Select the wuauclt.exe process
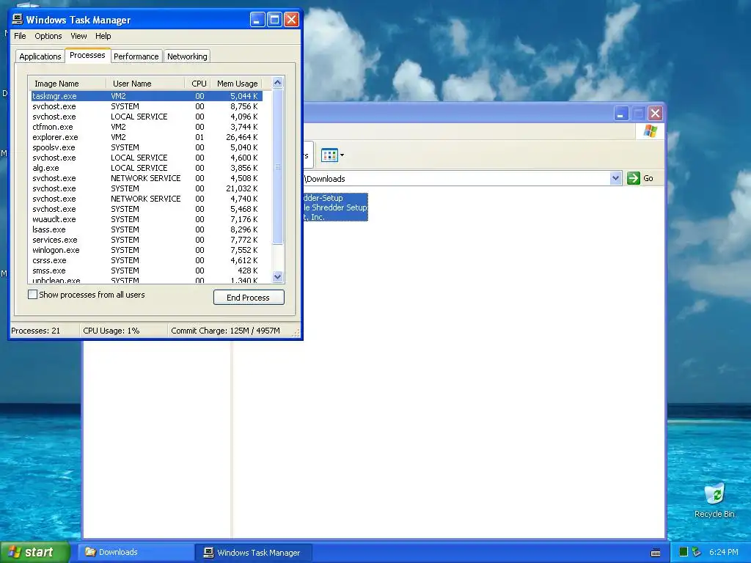The image size is (751, 563). (147, 219)
